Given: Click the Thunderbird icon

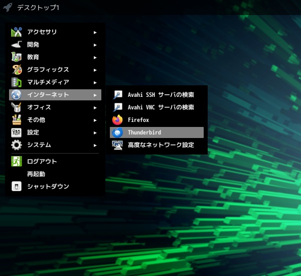Looking at the screenshot, I should click(x=117, y=132).
